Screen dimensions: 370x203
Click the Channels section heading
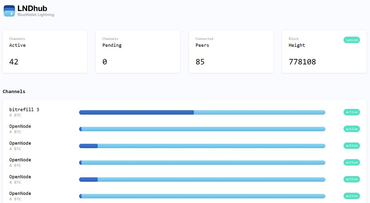(x=14, y=91)
